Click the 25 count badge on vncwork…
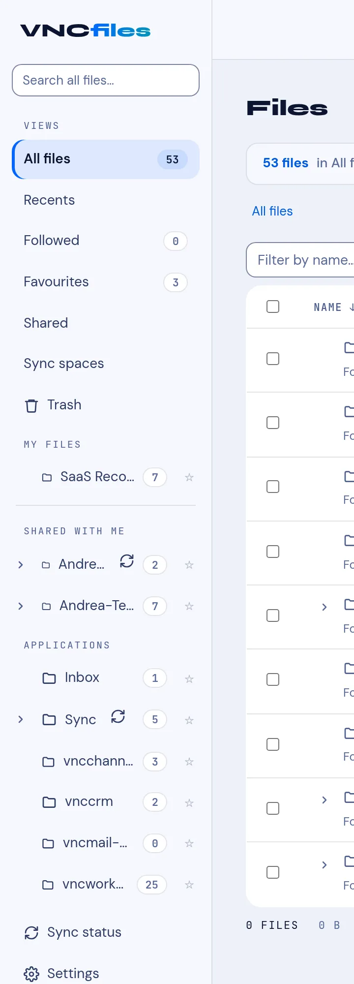 (152, 885)
